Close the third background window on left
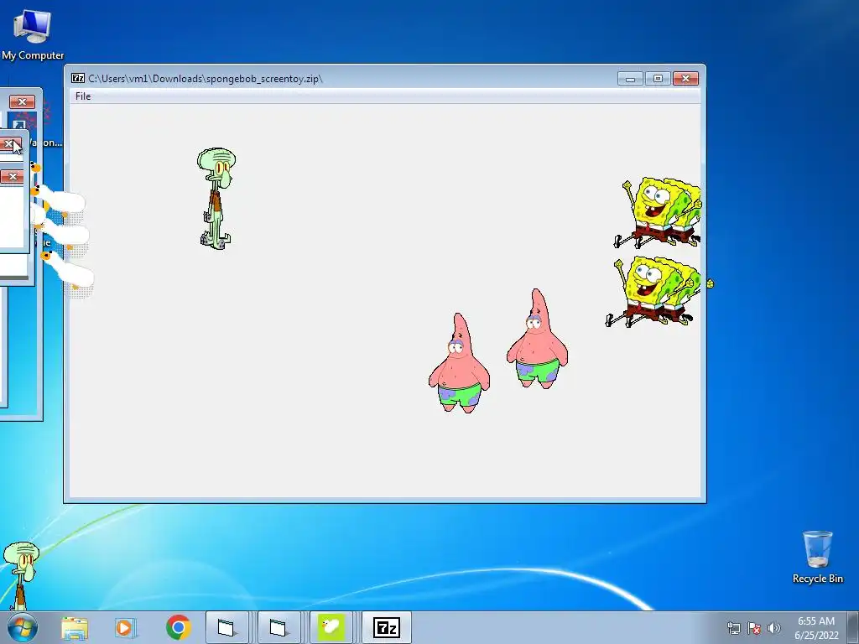Viewport: 859px width, 644px height. 12,176
